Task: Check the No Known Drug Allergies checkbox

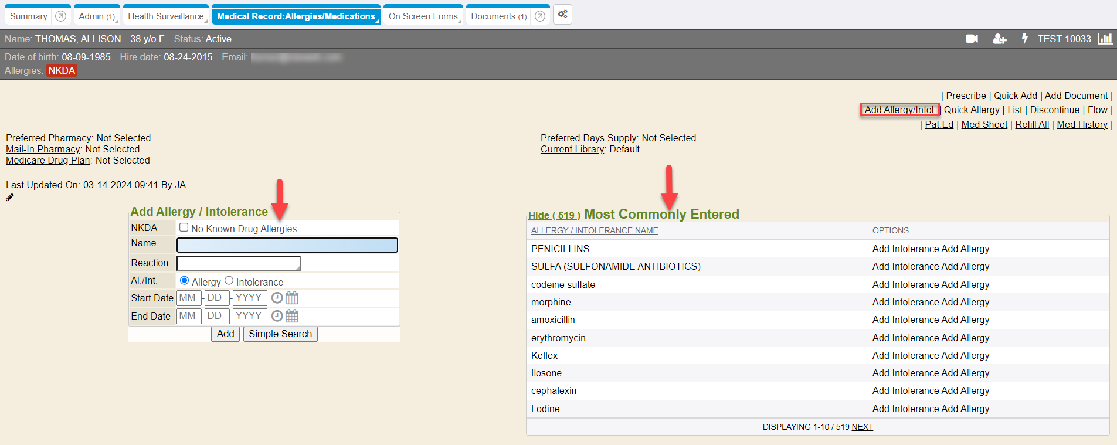Action: tap(184, 227)
